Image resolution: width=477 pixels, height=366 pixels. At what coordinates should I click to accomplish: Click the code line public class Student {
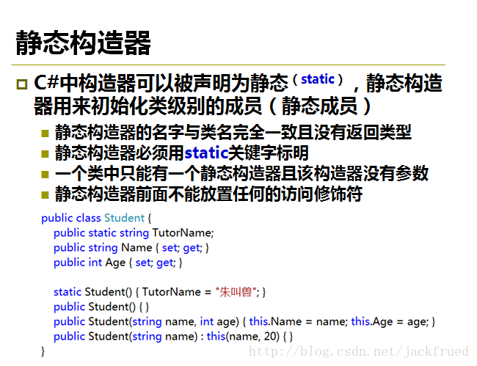(96, 218)
